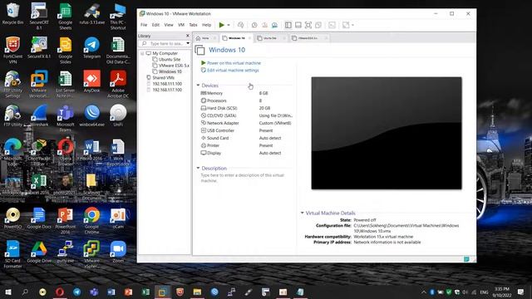Collapse the Devices section

[198, 86]
